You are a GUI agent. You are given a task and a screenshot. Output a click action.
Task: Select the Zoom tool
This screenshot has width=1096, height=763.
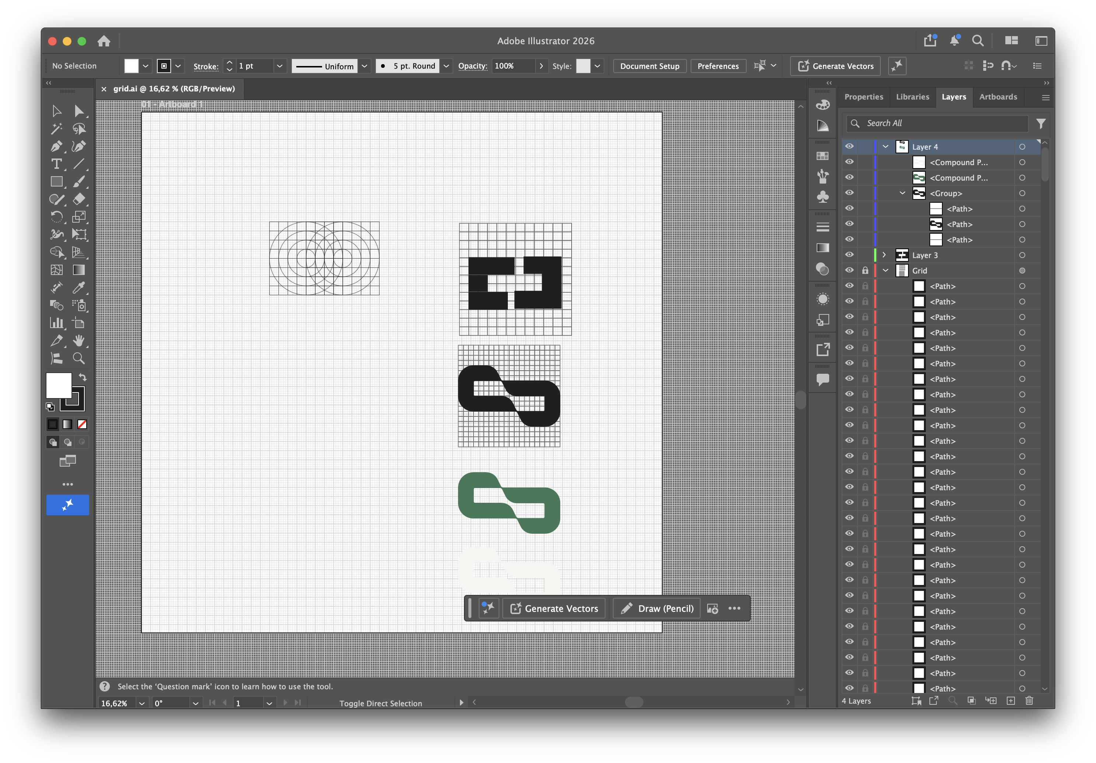pos(79,358)
